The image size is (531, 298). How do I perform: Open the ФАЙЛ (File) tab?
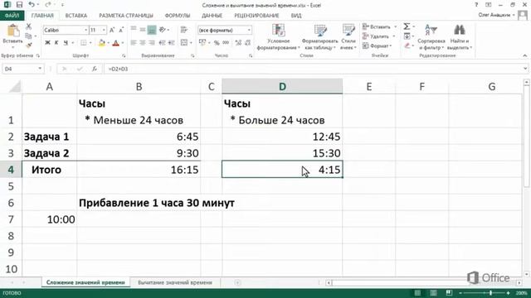(x=12, y=16)
